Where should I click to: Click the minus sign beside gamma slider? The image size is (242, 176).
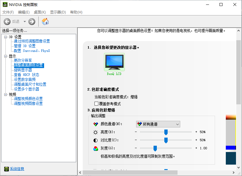tap(136, 148)
